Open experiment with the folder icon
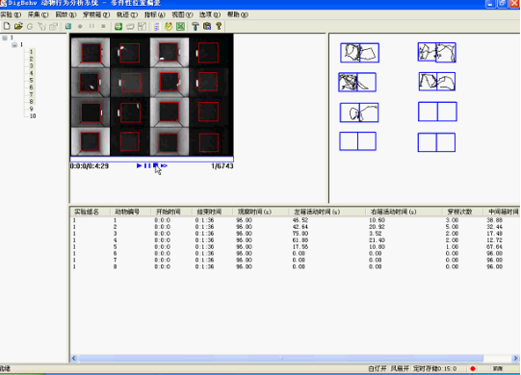521x375 pixels. click(18, 26)
